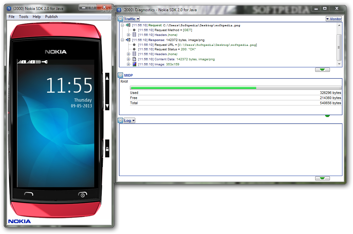The image size is (353, 234).
Task: Click the Used 326296 bytes value
Action: pos(330,93)
